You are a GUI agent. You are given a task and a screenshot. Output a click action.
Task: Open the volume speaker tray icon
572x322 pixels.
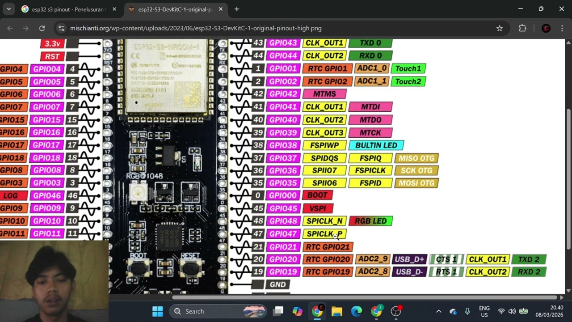pos(512,311)
